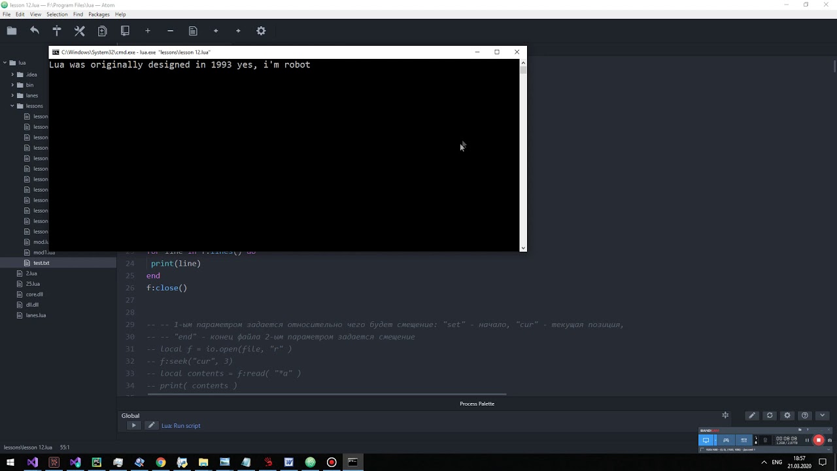Screen dimensions: 837x471
Task: Click the undo arrow toolbar icon
Action: click(x=35, y=31)
